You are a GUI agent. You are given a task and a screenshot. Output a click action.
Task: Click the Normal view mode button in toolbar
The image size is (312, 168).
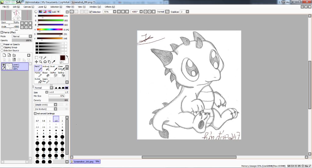tap(161, 12)
